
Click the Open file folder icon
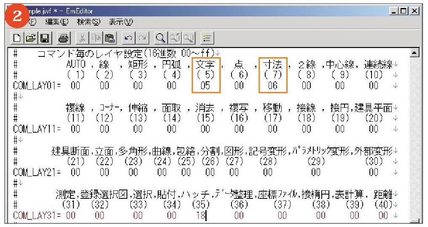[30, 39]
